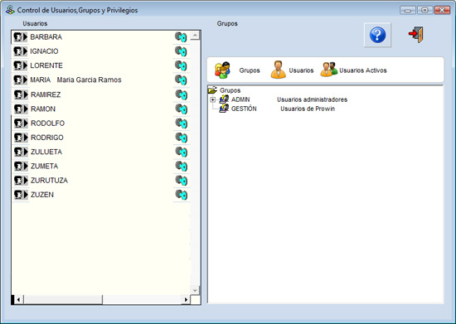Viewport: 456px width, 324px height.
Task: Select the ADMIN group in tree
Action: coord(240,99)
